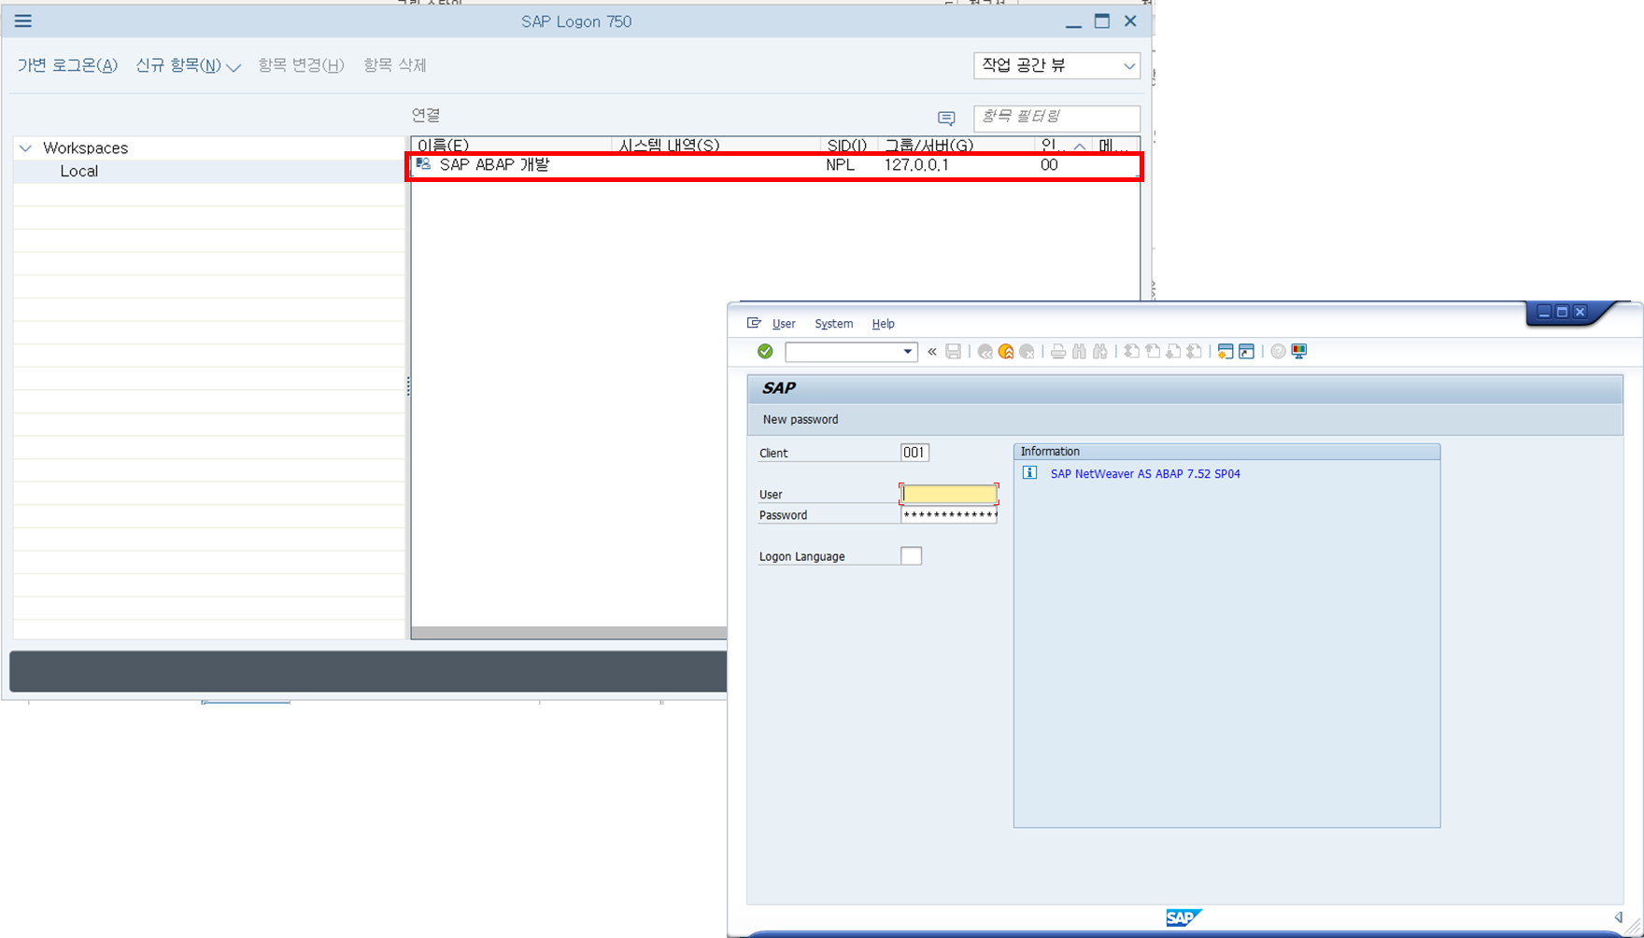Image resolution: width=1644 pixels, height=938 pixels.
Task: Click the SID(I) column header
Action: (x=846, y=146)
